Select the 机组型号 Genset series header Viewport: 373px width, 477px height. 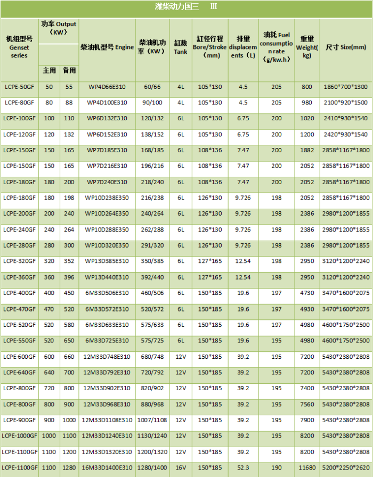[x=19, y=47]
